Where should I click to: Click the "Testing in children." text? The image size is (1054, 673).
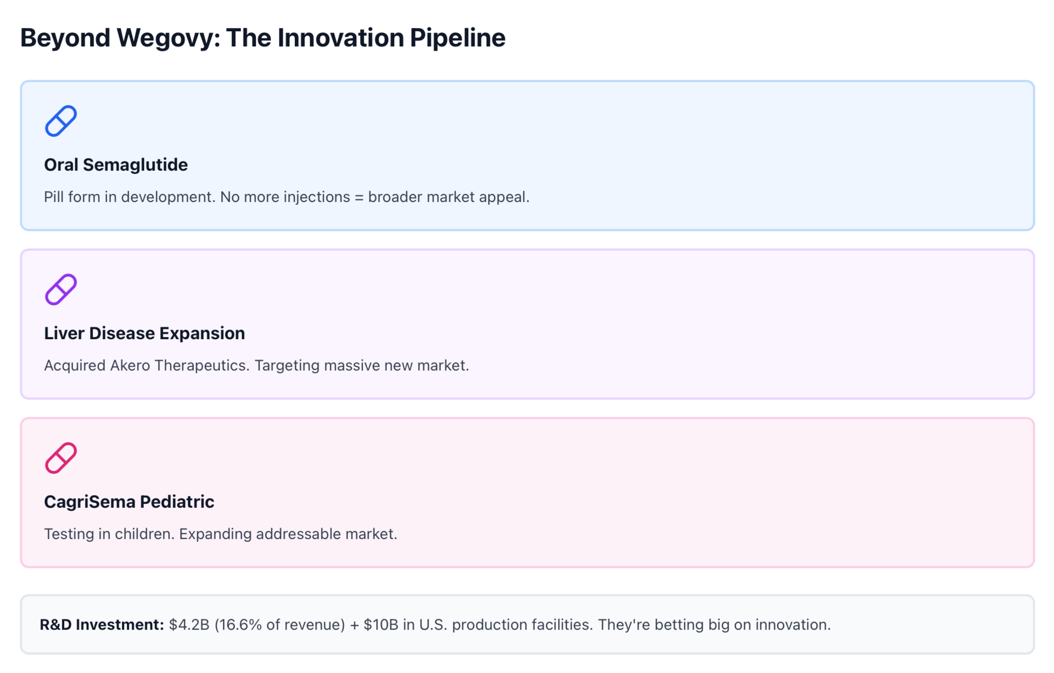109,534
